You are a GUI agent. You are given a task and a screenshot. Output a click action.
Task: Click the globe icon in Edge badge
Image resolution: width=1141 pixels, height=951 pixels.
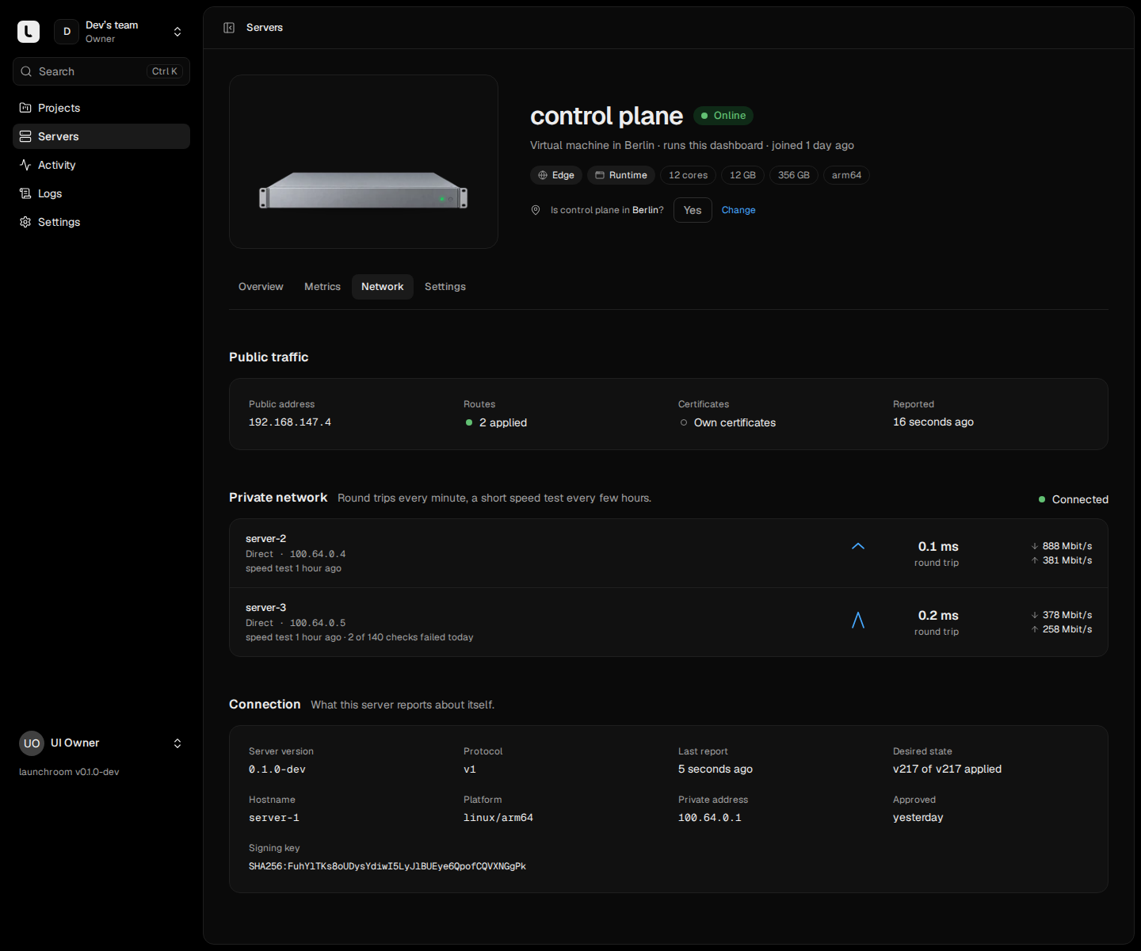[543, 175]
